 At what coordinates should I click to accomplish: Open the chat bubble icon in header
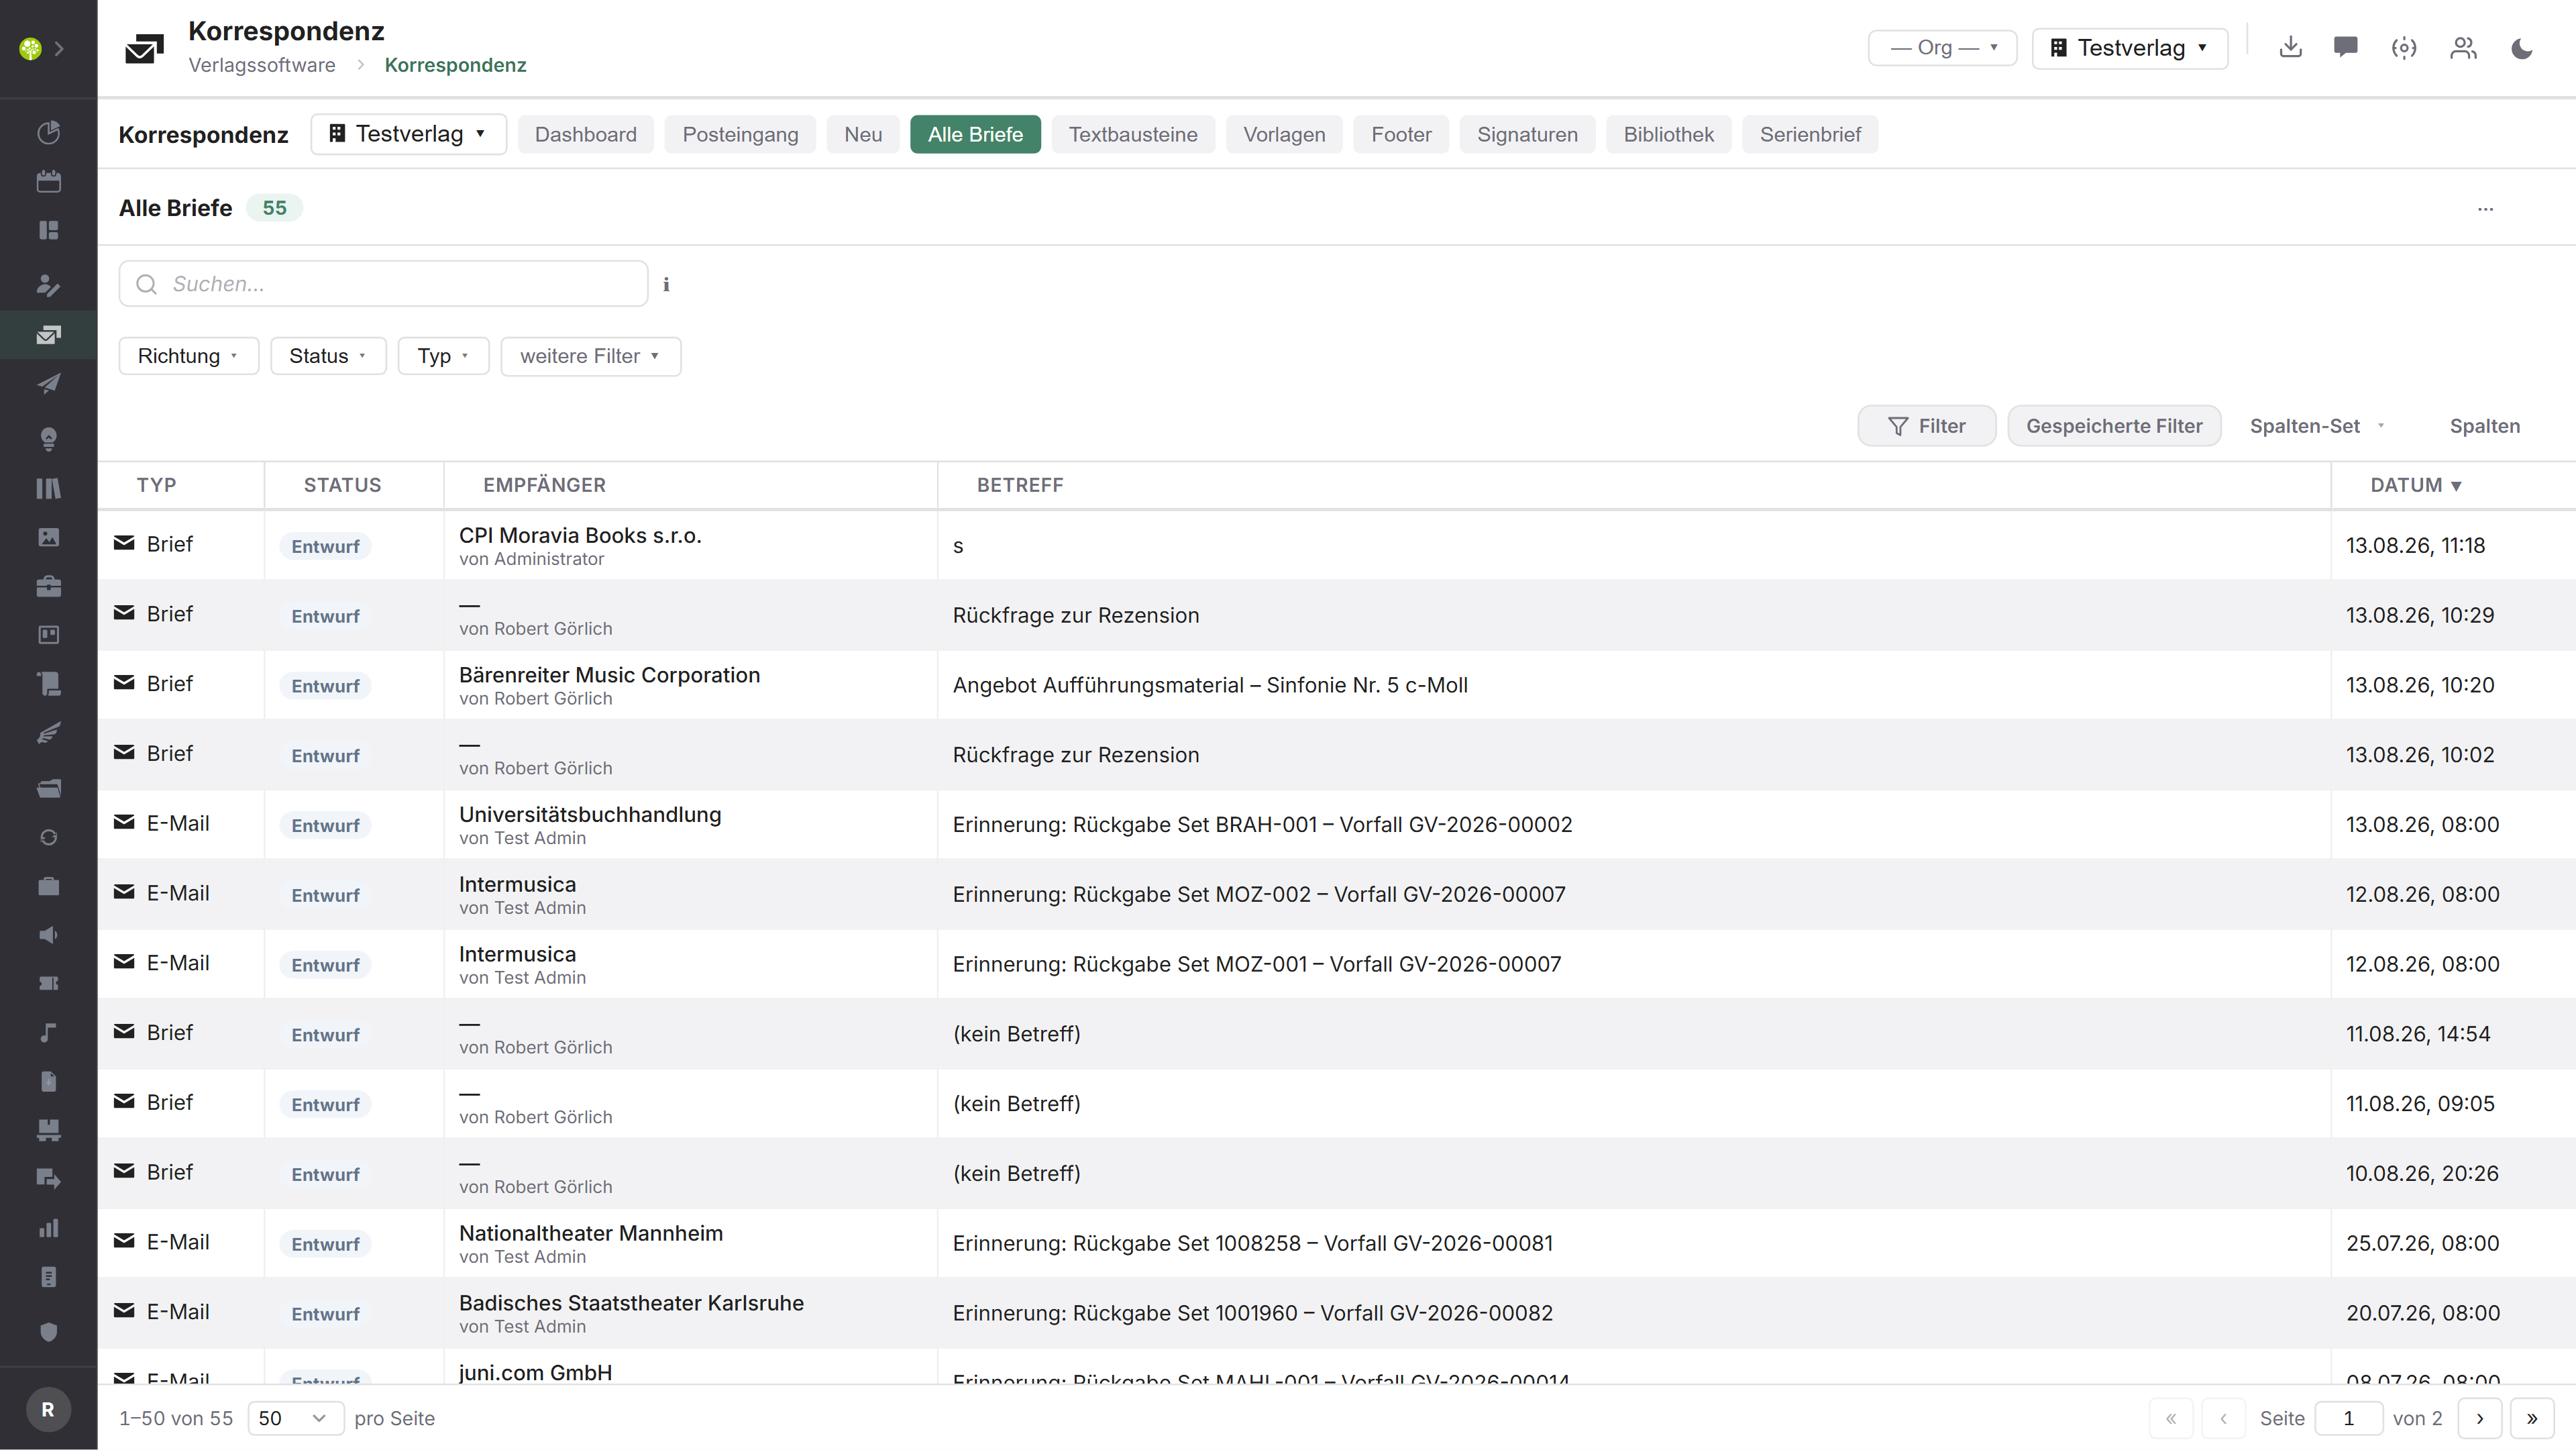[x=2346, y=47]
